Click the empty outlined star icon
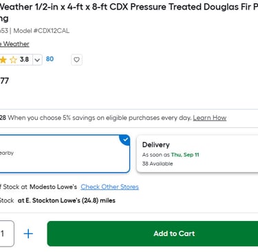258x252 pixels. [14, 60]
